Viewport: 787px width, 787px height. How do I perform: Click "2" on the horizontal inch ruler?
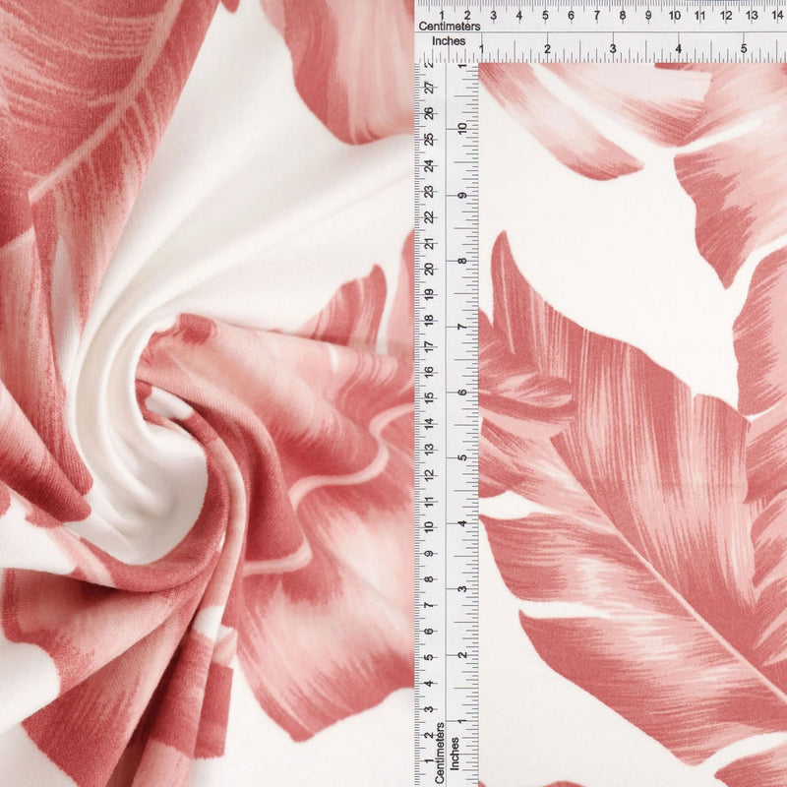point(547,48)
